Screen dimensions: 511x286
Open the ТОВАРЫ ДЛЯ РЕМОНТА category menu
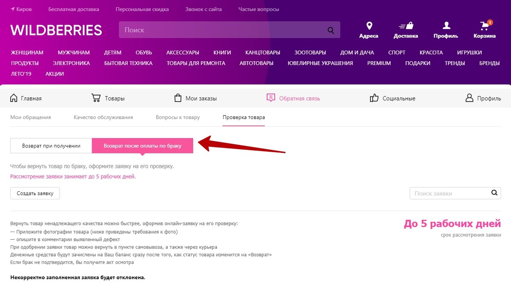[x=196, y=63]
